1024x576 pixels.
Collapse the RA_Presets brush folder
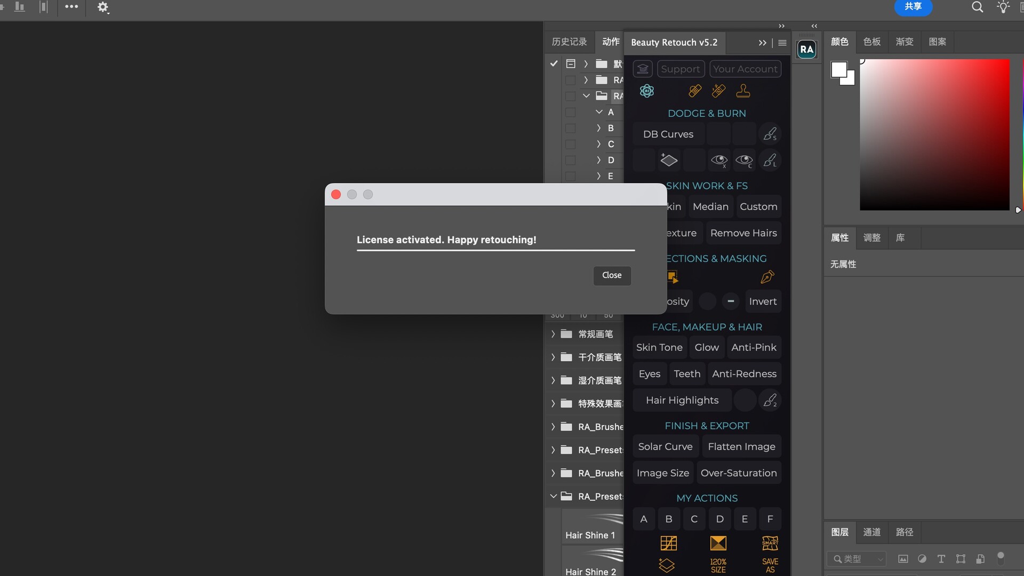click(x=554, y=497)
